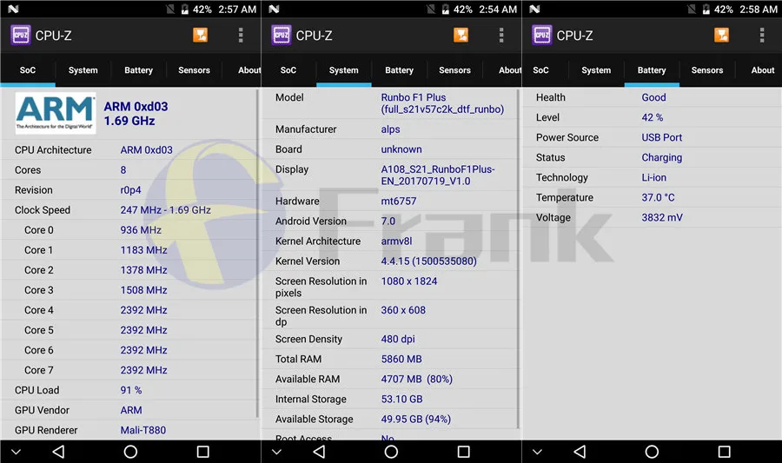Switch to the SoC tab in the middle screenshot
Screen dimensions: 782x463
288,70
